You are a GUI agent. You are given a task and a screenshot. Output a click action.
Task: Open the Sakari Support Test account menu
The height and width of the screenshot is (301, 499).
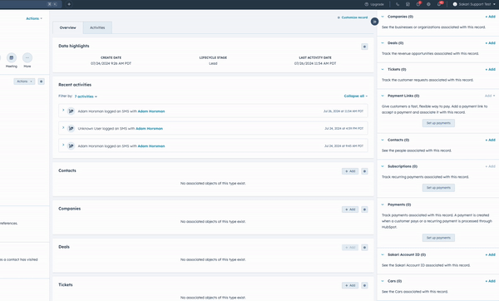(x=474, y=4)
